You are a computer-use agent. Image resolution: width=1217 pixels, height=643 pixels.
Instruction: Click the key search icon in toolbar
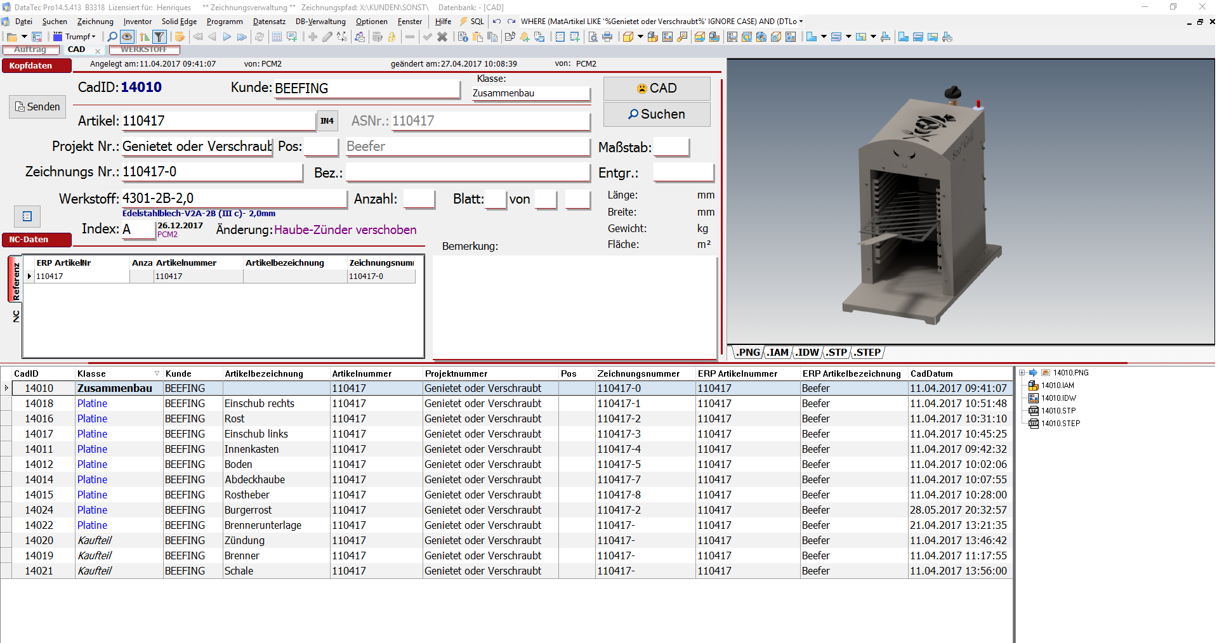tap(682, 37)
